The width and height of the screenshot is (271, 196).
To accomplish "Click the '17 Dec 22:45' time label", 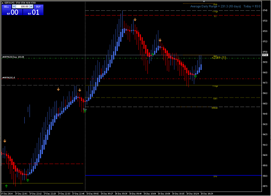I will 78,194.
